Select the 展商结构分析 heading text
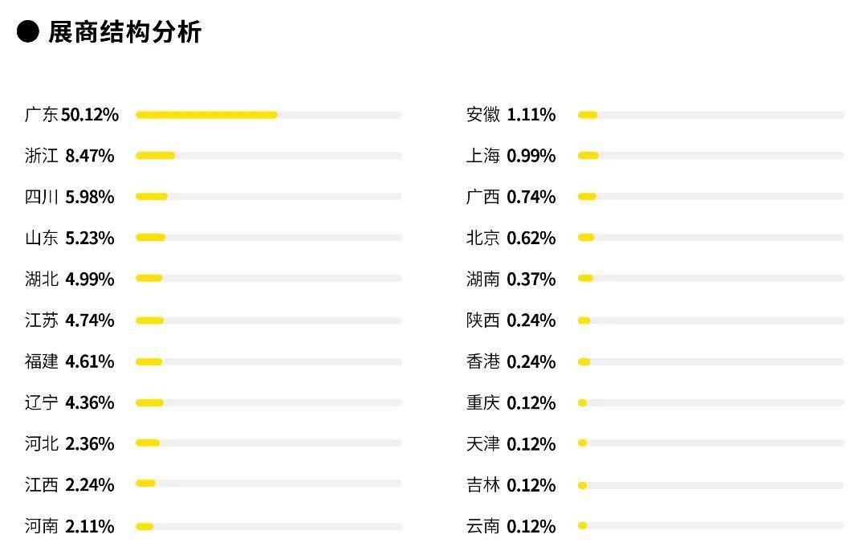867x555 pixels. (x=125, y=31)
